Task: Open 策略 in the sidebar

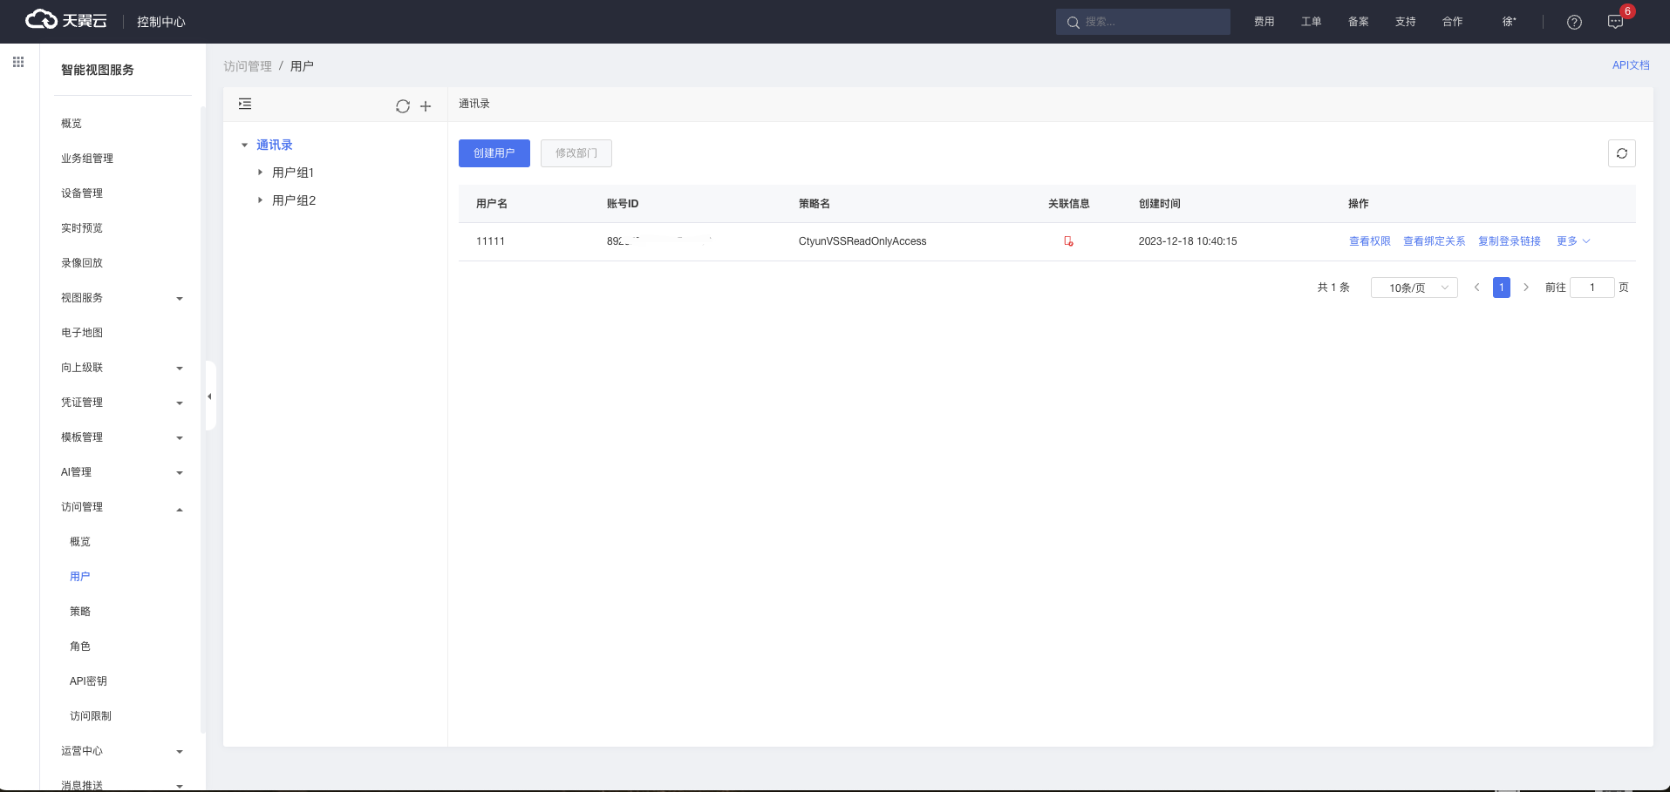Action: [x=80, y=612]
